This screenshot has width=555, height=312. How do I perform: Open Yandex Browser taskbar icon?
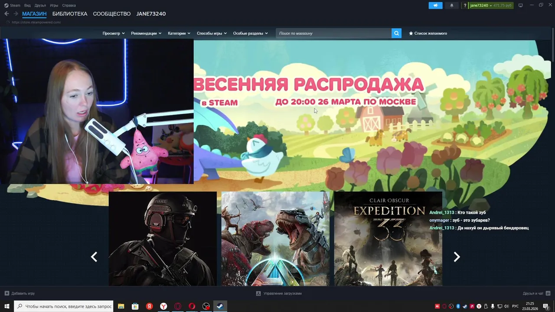[163, 306]
